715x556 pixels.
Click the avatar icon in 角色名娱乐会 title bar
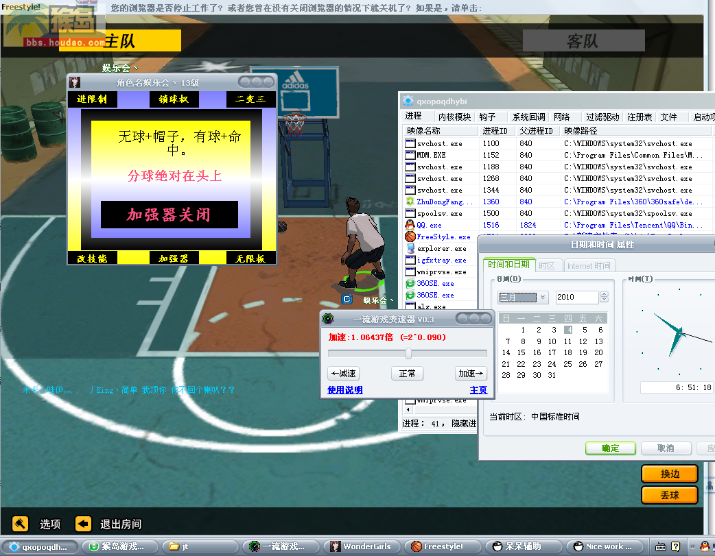click(x=75, y=82)
